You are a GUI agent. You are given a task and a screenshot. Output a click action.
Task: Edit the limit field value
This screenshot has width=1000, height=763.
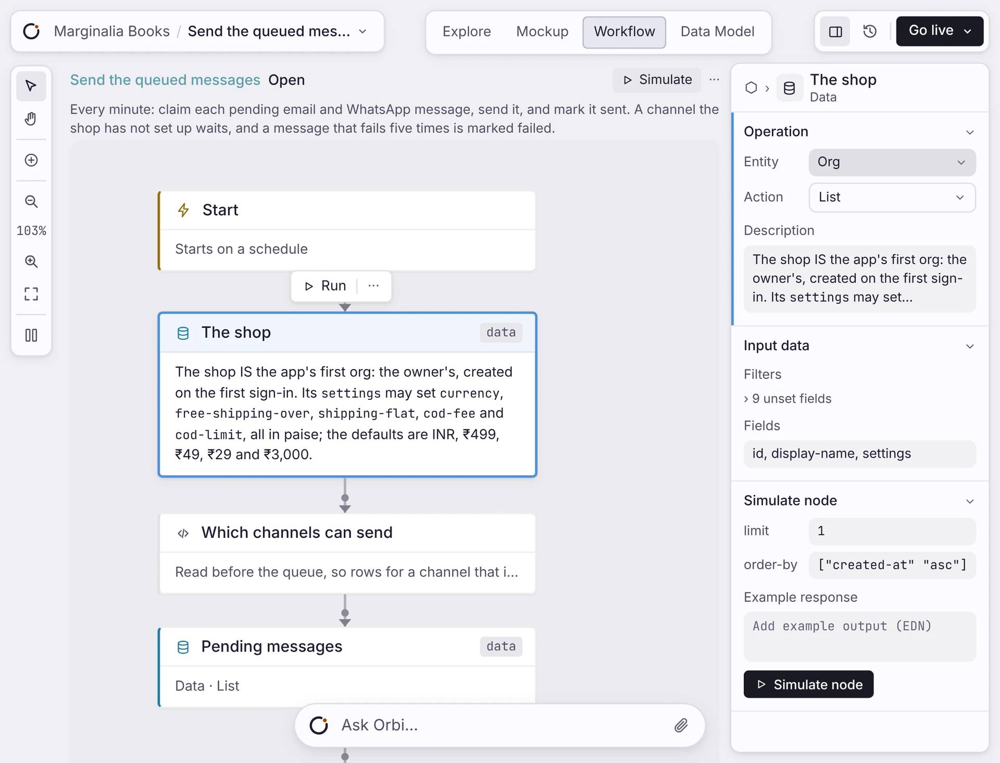click(892, 531)
